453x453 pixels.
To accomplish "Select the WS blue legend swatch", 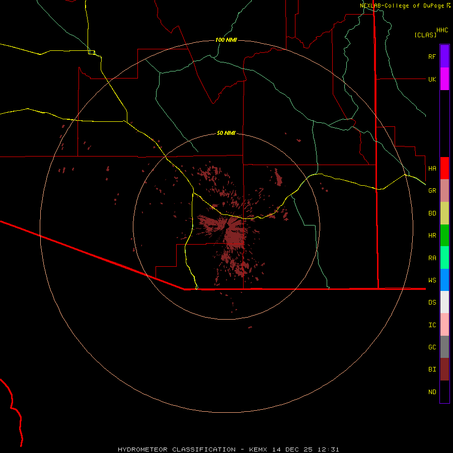I will point(444,280).
